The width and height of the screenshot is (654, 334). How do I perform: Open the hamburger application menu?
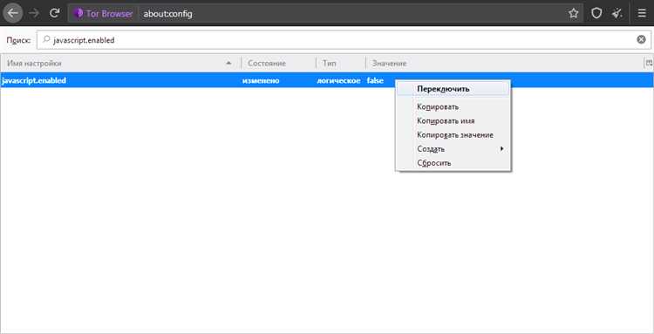point(642,13)
